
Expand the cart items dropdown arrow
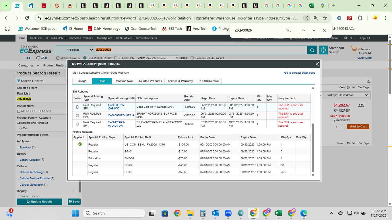point(369,49)
